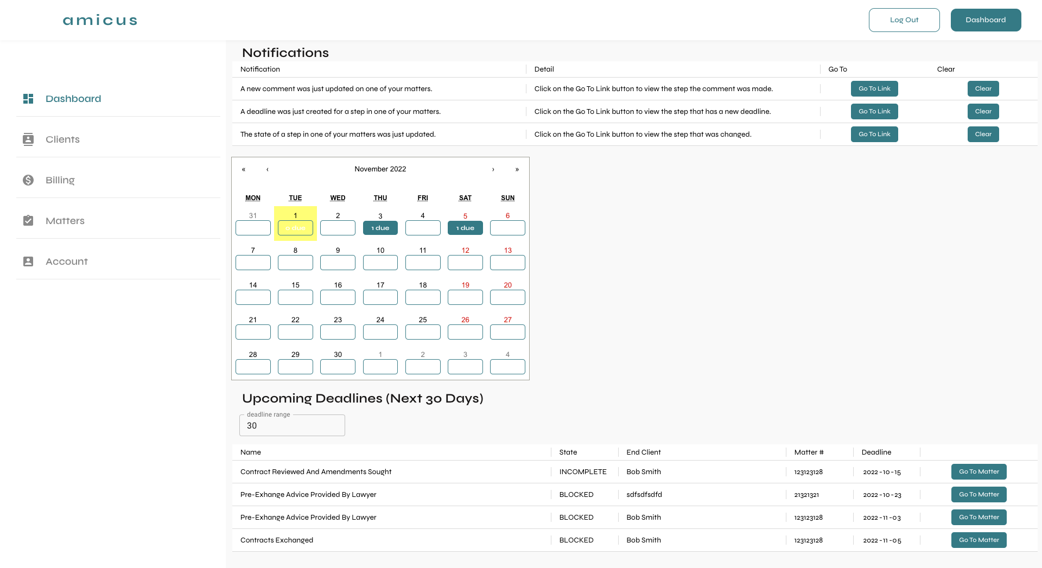Click the Log Out button
1042x568 pixels.
pos(904,20)
